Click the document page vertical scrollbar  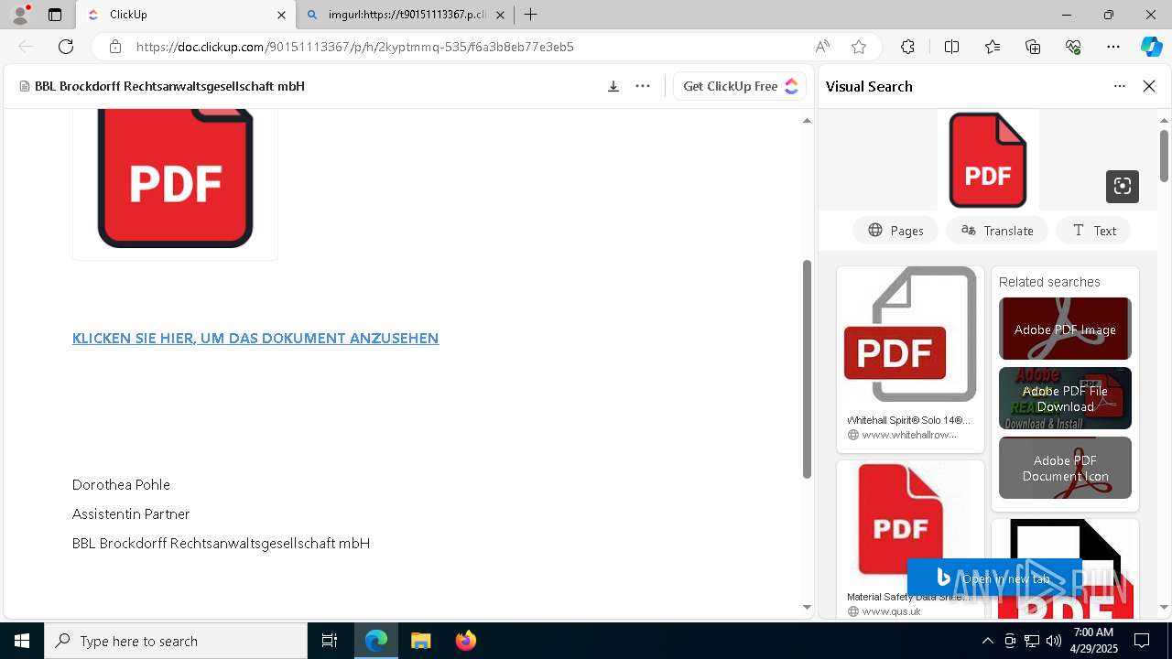(x=807, y=368)
